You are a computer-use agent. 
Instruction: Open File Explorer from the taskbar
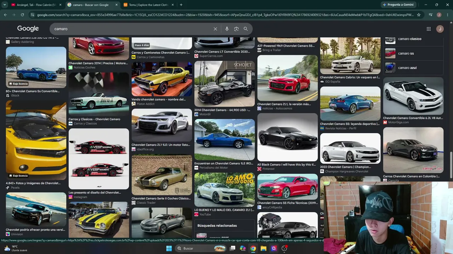click(x=263, y=248)
